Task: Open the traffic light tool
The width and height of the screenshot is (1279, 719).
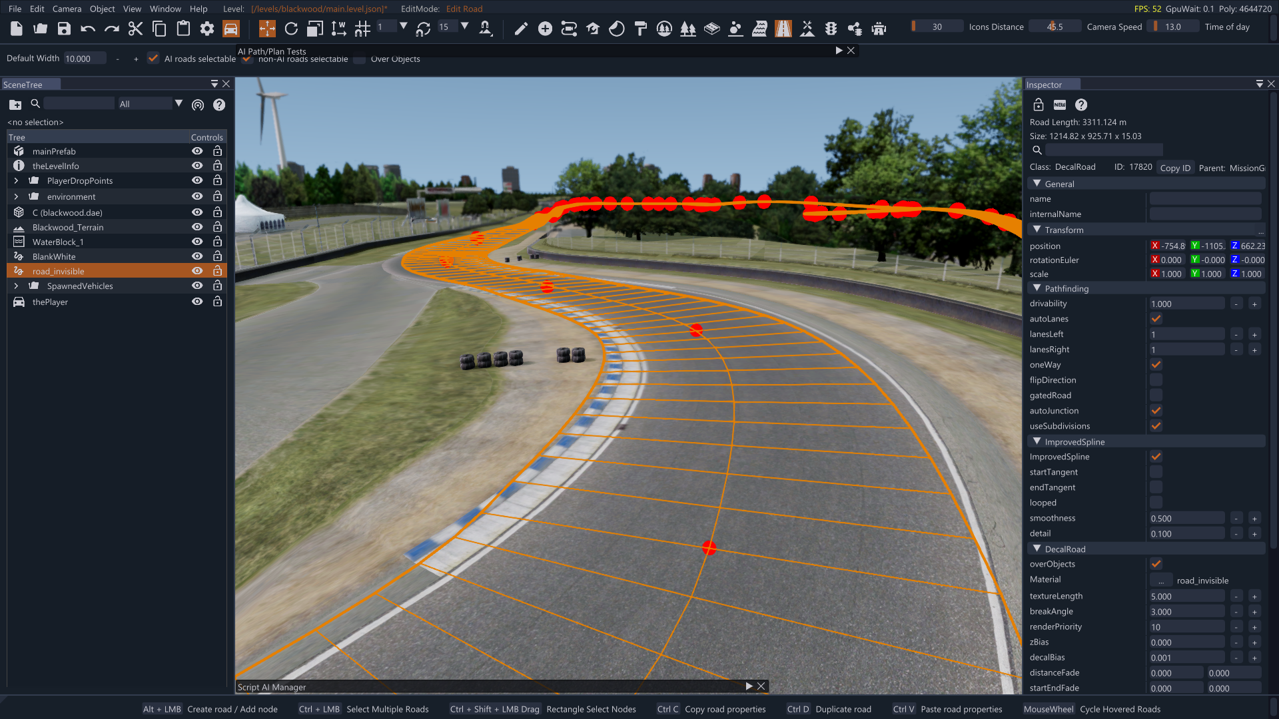Action: [x=831, y=28]
